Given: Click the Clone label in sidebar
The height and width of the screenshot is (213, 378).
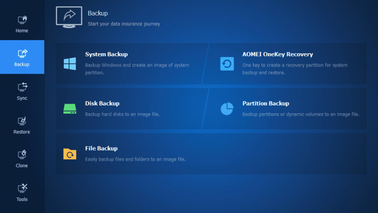Looking at the screenshot, I should [x=22, y=166].
